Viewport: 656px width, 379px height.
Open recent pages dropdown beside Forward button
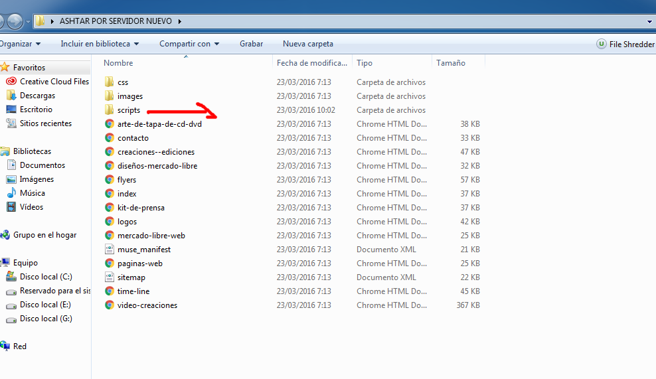(28, 21)
